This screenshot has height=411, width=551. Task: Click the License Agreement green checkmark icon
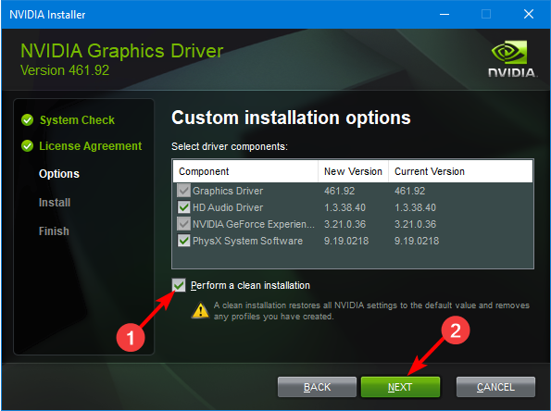coord(28,145)
